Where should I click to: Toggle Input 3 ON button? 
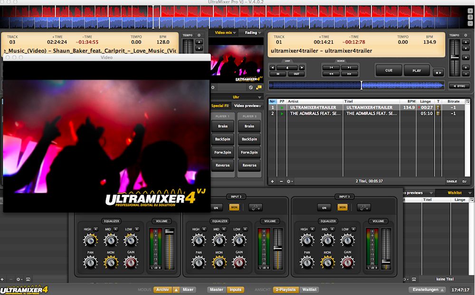324,208
